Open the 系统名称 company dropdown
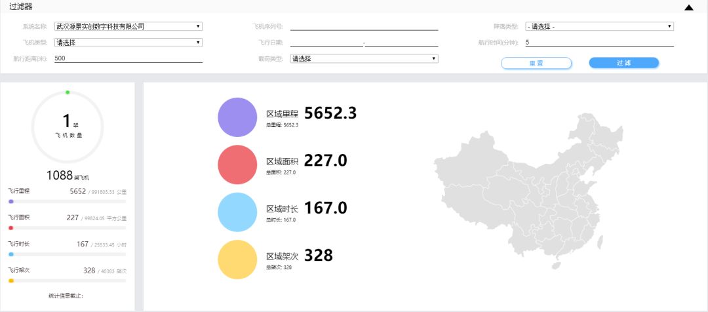 [128, 26]
